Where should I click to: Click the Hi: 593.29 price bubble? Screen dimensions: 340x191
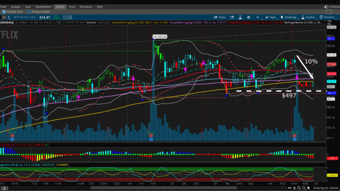tap(160, 36)
